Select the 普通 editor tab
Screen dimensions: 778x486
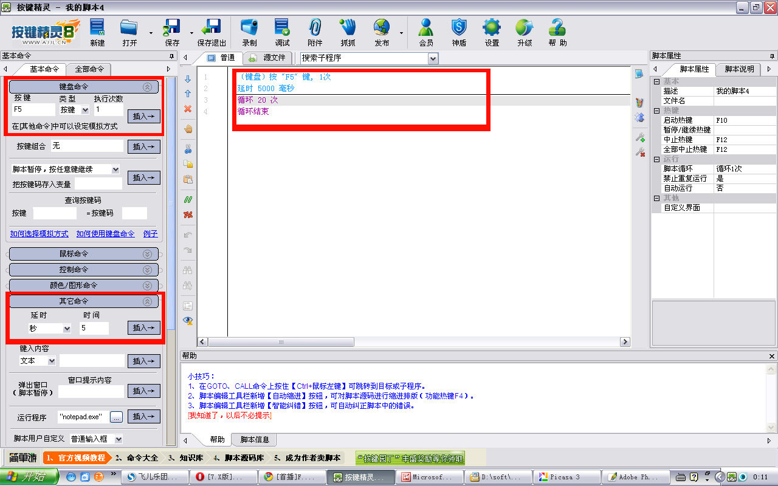pos(221,58)
